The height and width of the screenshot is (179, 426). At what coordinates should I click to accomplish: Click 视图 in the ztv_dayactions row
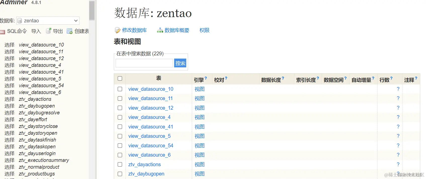[200, 164]
